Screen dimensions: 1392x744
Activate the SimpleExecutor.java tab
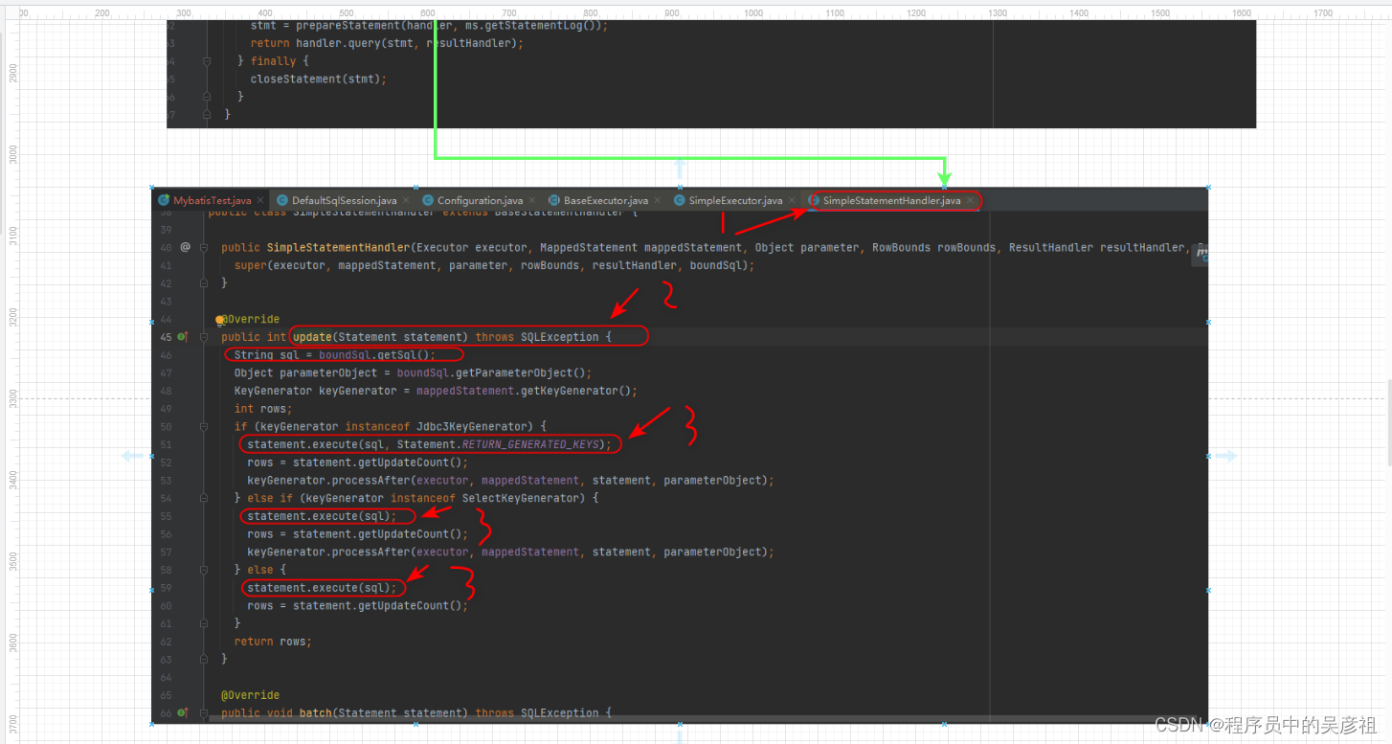735,201
